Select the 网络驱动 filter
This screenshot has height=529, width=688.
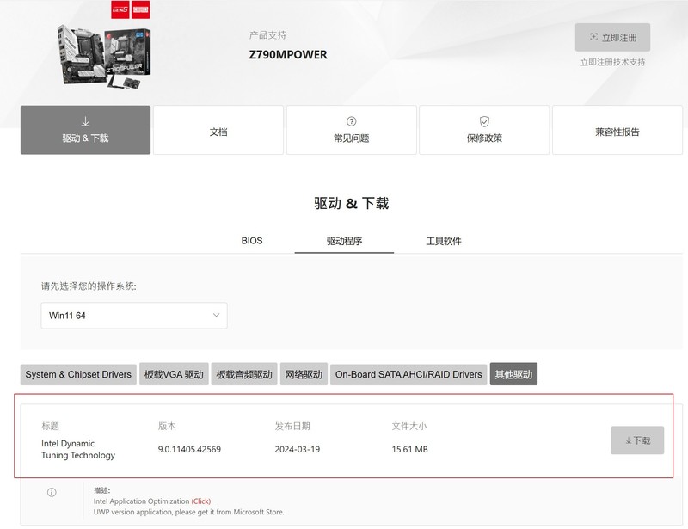(304, 374)
